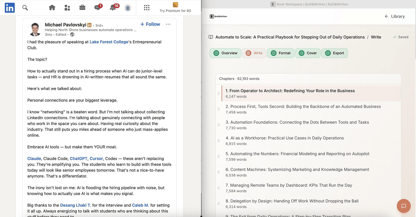Click LinkedIn premium badge beside author name
Screen dimensions: 416x217
[x=89, y=25]
